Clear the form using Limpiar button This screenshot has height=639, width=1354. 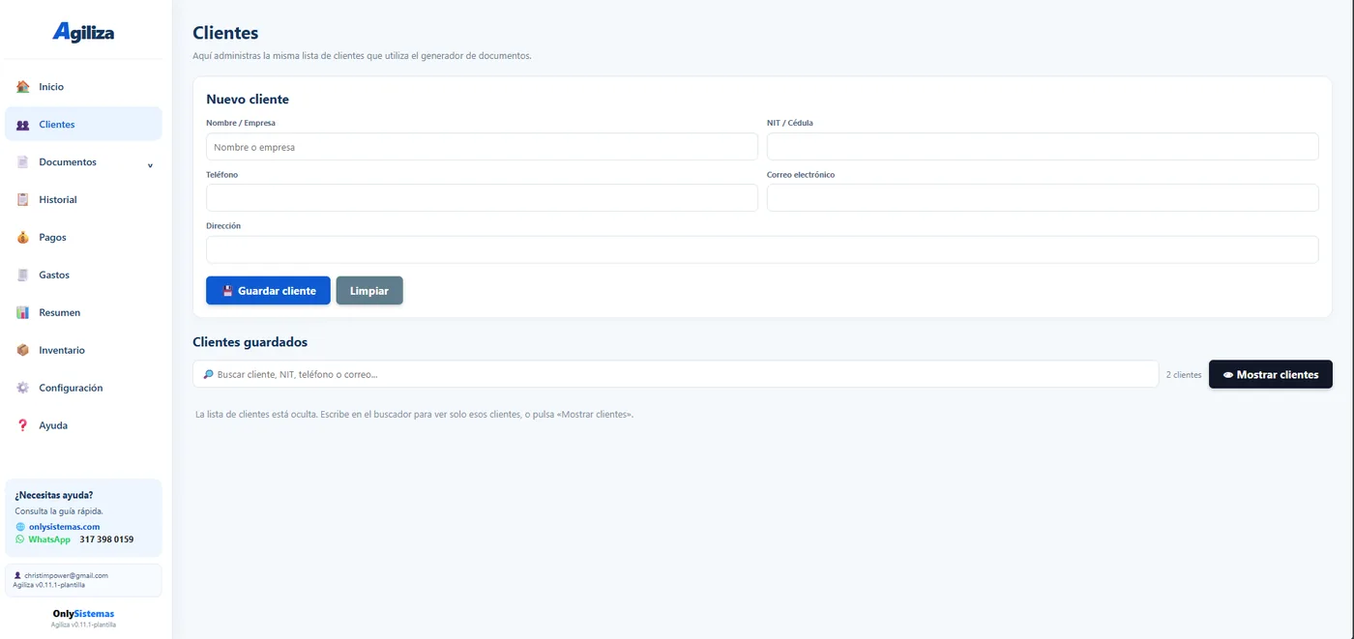(369, 291)
